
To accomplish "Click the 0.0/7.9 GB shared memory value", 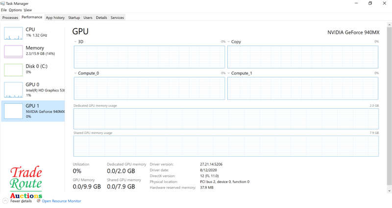I will tap(121, 186).
